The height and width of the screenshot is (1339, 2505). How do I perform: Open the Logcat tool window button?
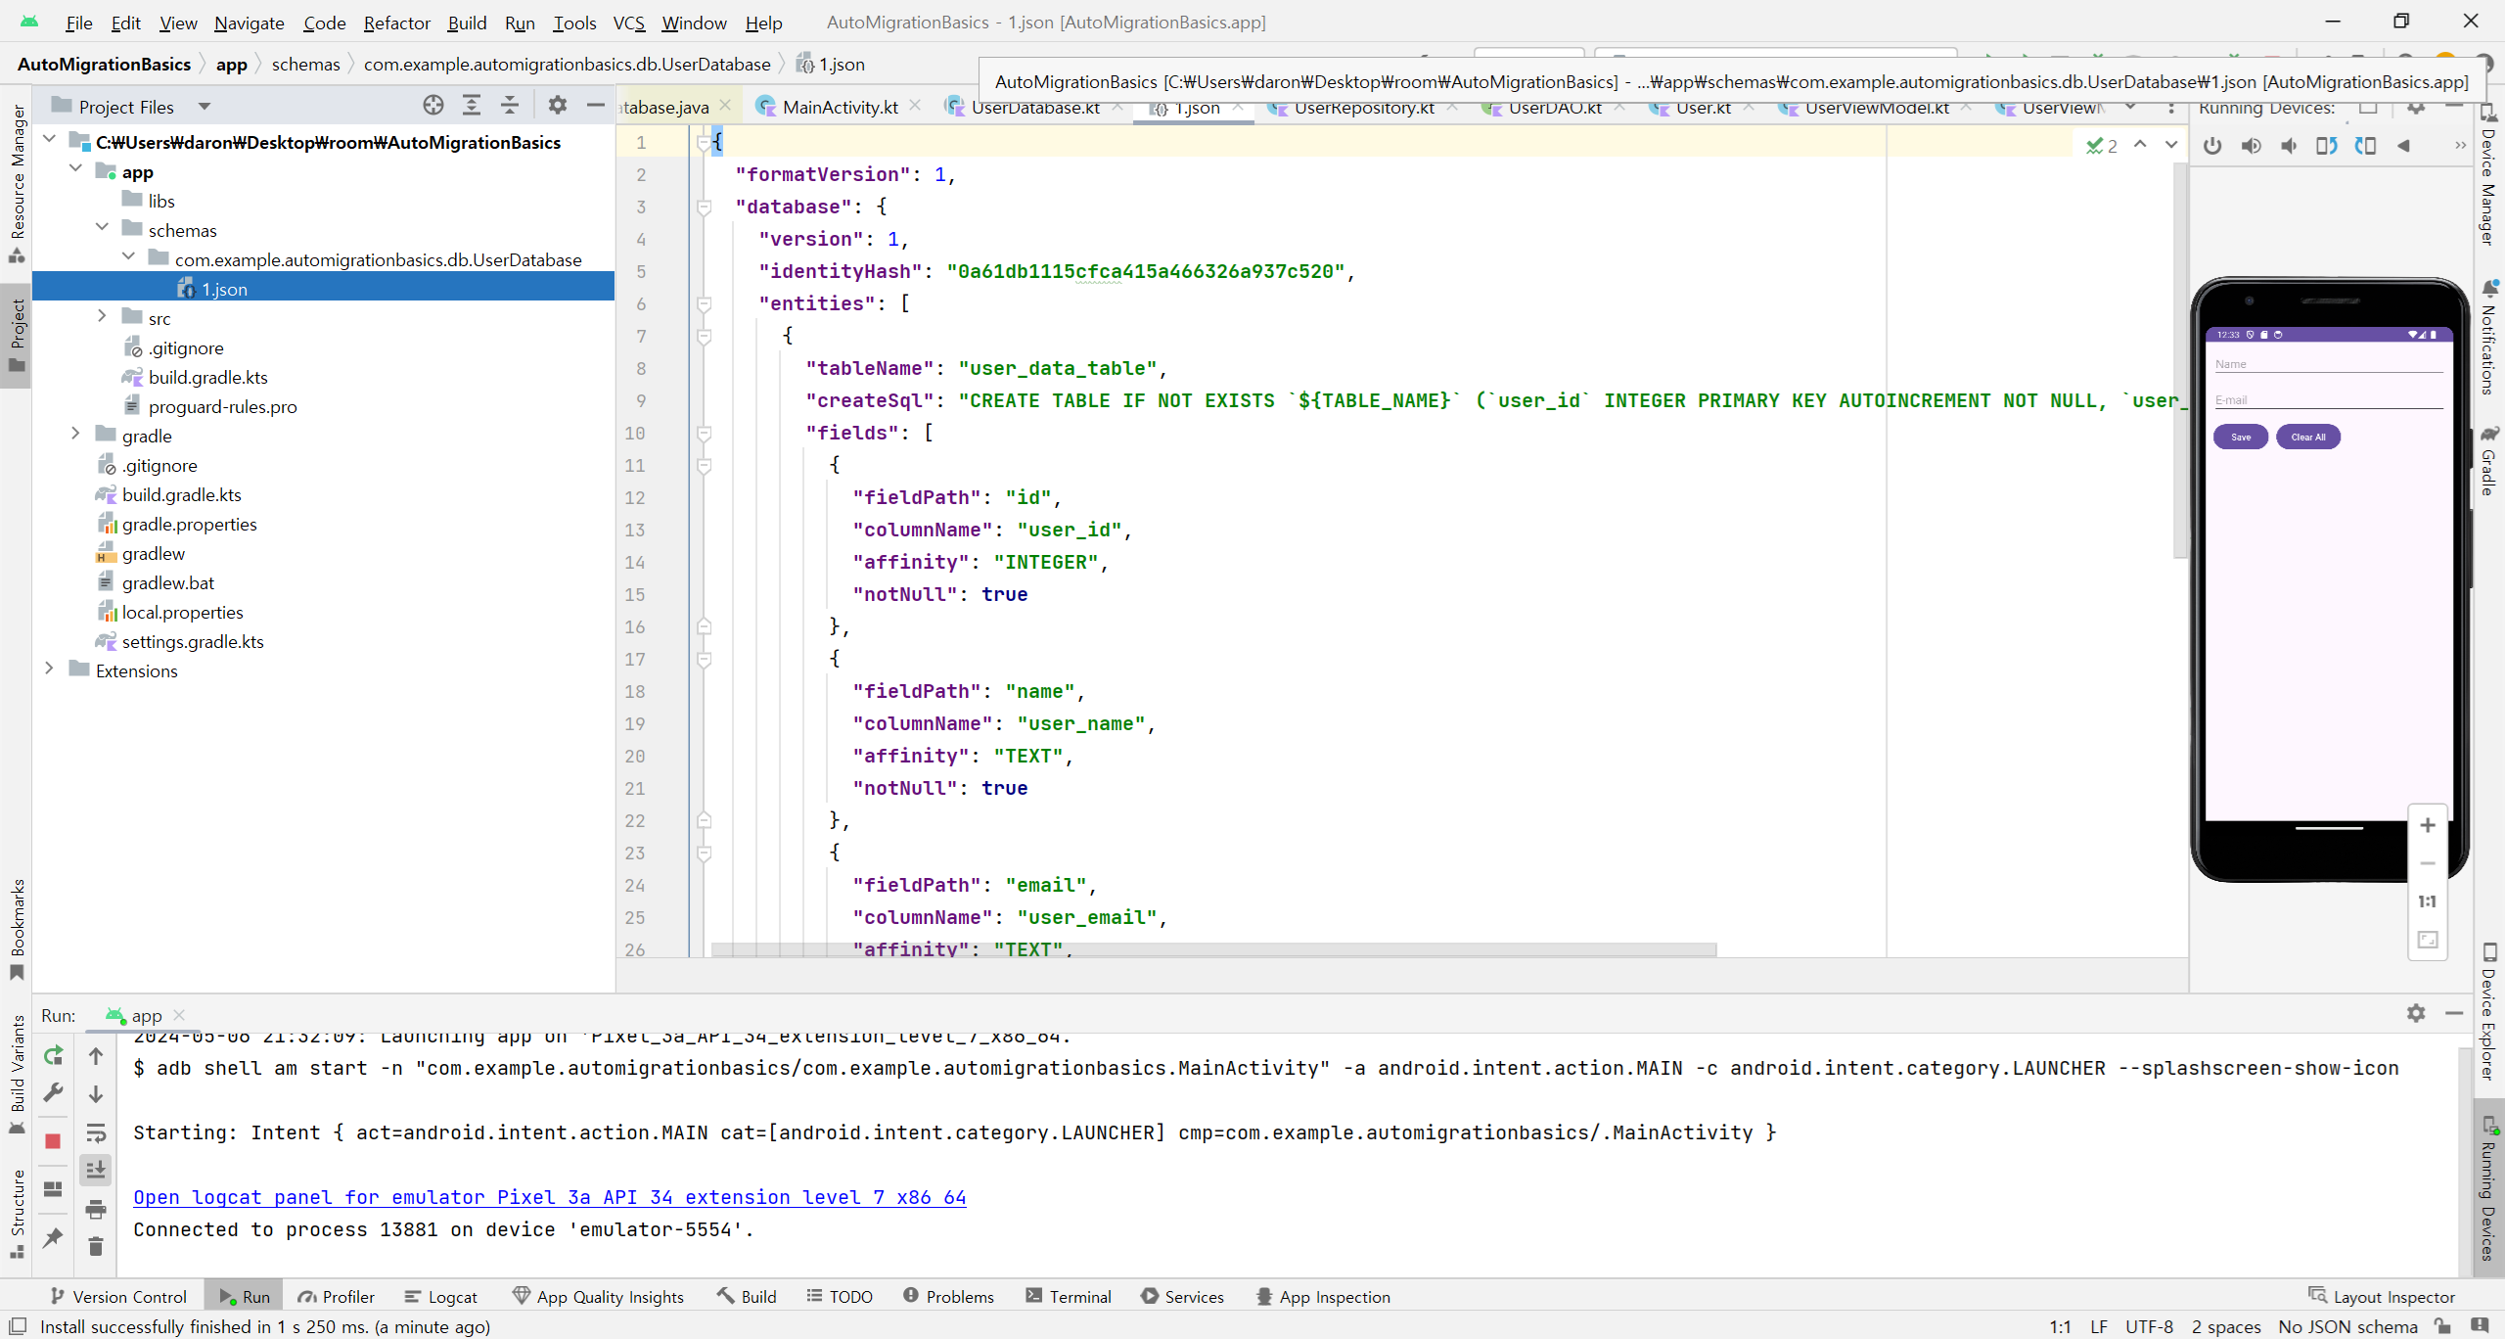(441, 1297)
